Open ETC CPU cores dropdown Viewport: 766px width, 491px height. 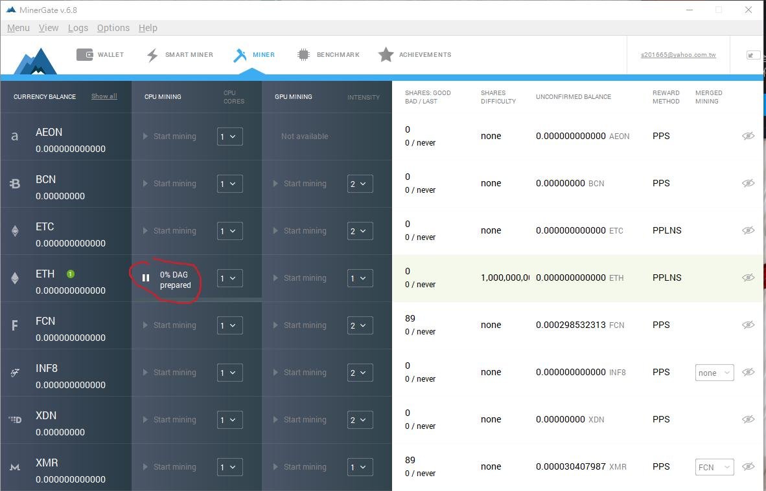coord(229,231)
